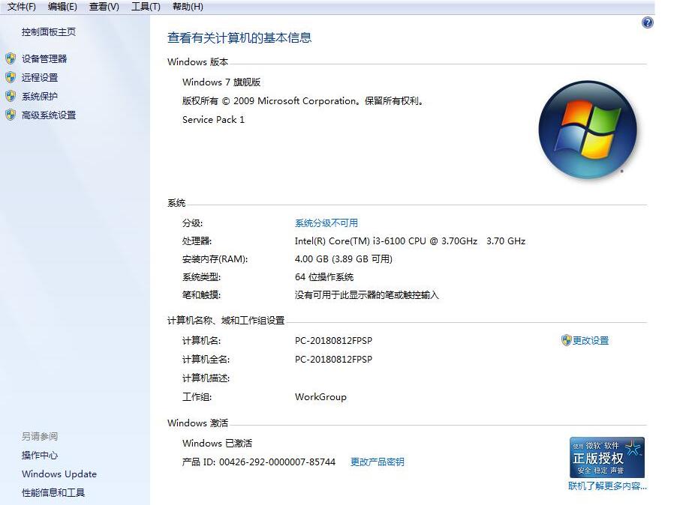689x505 pixels.
Task: Open 性能信息和工具
Action: [54, 492]
